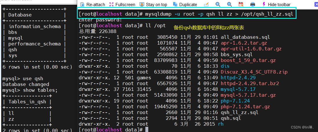Click the Re-attach toolbar button
Screen dimensions: 318x132
click(x=93, y=4)
